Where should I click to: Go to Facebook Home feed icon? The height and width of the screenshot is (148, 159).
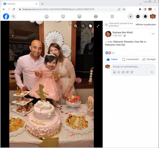click(x=46, y=16)
